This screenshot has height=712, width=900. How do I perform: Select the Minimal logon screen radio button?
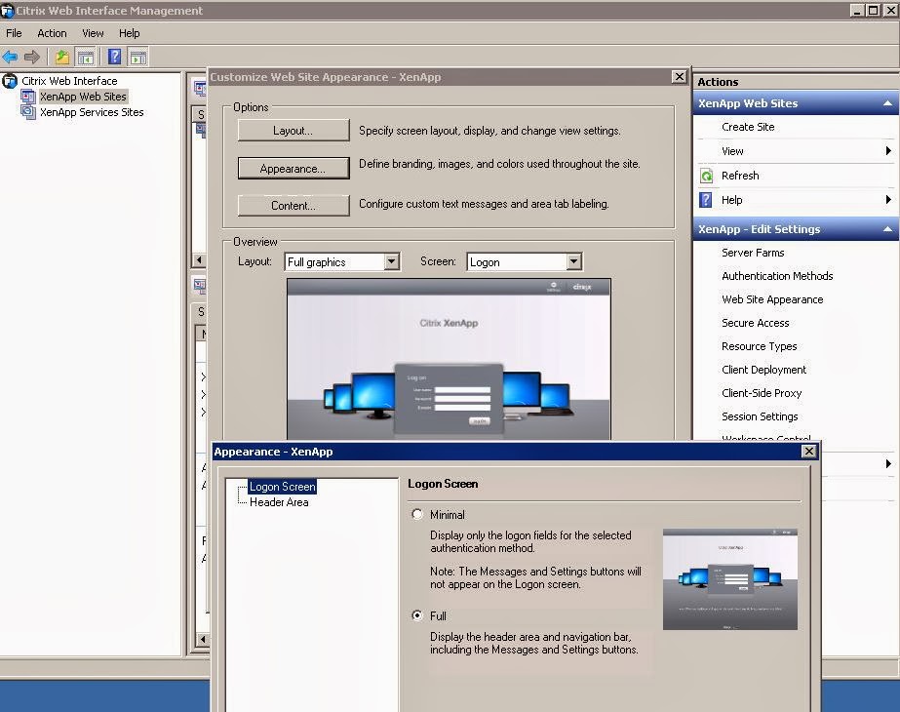pos(417,514)
